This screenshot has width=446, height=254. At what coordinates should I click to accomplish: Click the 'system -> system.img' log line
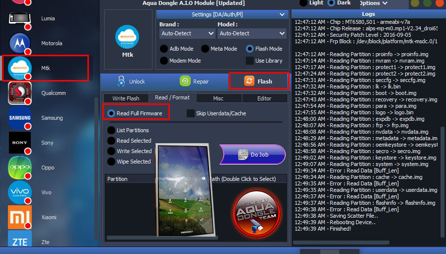(362, 164)
